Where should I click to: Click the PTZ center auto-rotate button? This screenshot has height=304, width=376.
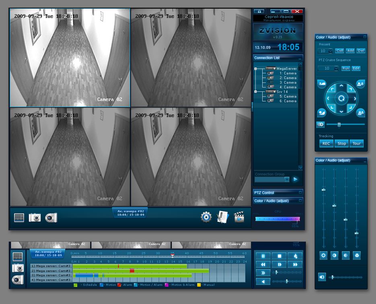coord(341,98)
